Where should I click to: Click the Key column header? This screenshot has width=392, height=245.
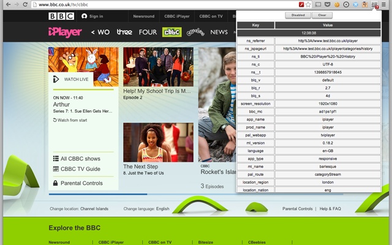click(255, 25)
